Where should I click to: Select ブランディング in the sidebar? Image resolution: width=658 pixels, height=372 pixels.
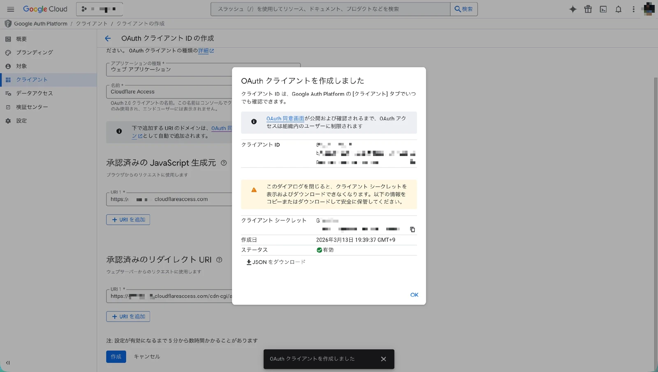point(34,52)
